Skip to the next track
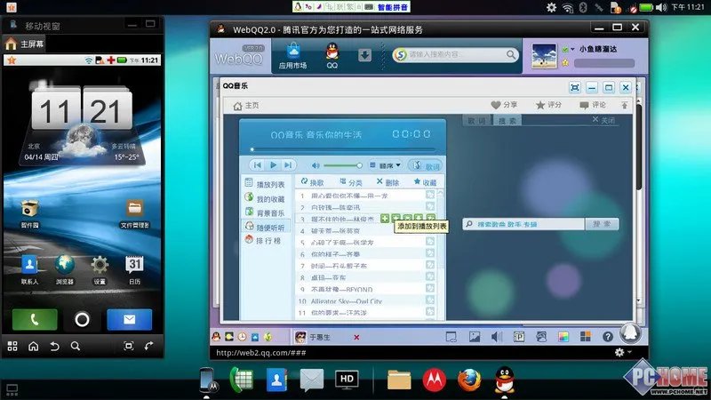Screen dimensions: 711x400 (288, 165)
